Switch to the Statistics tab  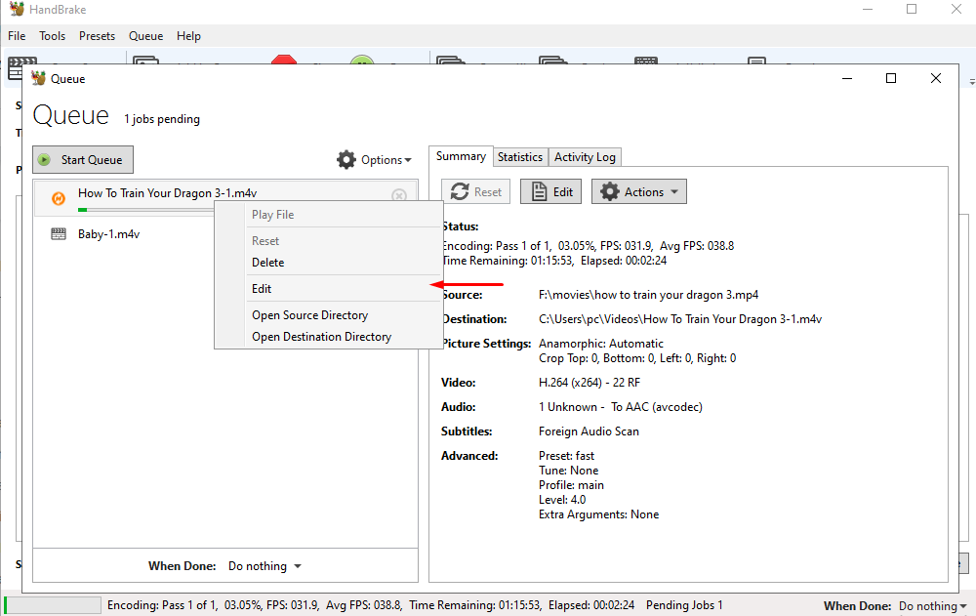tap(519, 157)
